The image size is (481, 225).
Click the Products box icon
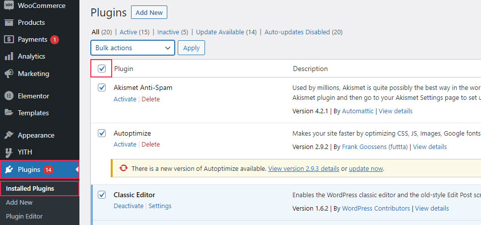pyautogui.click(x=9, y=22)
